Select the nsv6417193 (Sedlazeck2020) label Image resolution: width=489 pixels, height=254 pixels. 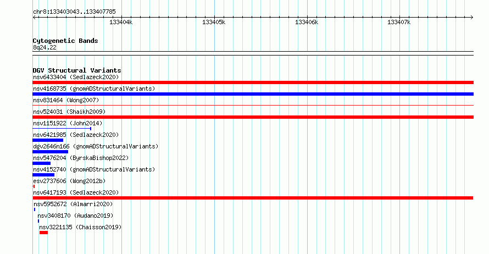76,192
